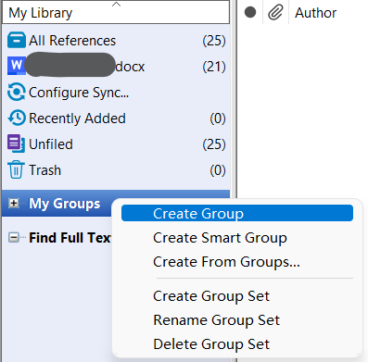Click the All References library icon

(17, 40)
